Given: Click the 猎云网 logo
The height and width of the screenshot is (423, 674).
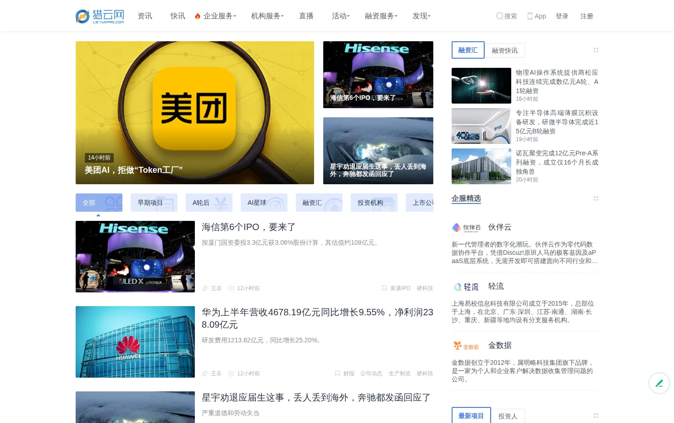Looking at the screenshot, I should pyautogui.click(x=100, y=16).
